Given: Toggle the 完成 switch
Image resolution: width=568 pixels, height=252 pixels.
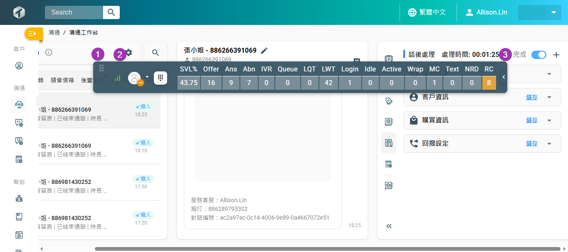Looking at the screenshot, I should [539, 55].
